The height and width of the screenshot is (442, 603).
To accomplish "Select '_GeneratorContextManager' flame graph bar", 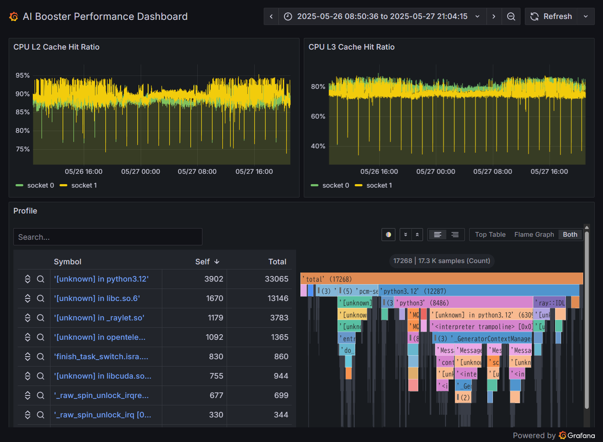I will [x=483, y=339].
